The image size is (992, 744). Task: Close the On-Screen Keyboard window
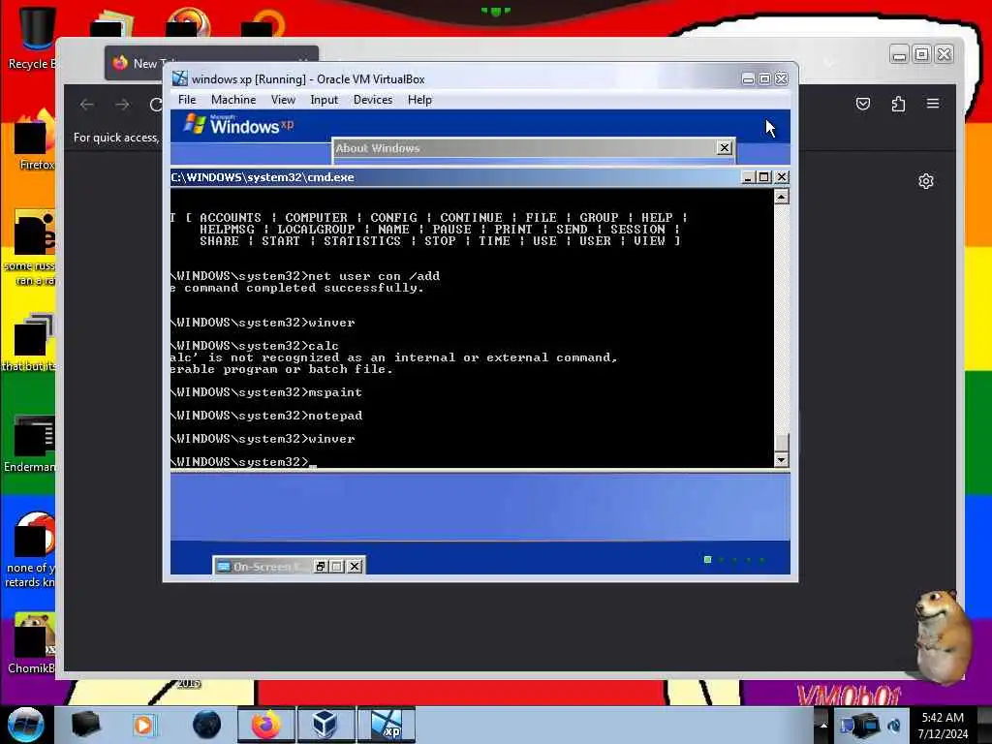click(355, 566)
